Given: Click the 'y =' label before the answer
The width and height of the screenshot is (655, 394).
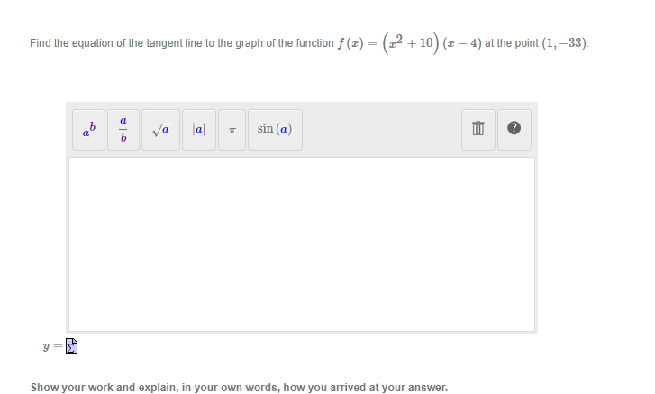Looking at the screenshot, I should coord(52,346).
